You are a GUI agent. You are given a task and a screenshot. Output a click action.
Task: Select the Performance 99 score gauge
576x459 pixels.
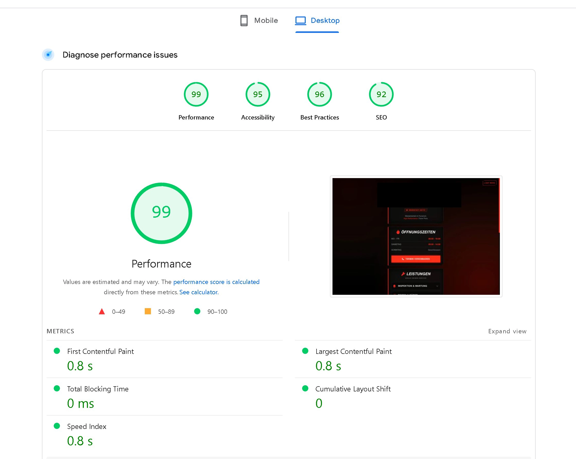tap(196, 94)
